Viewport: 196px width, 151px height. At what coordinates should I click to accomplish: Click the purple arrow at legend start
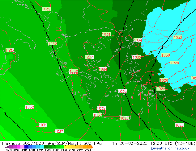point(7,147)
